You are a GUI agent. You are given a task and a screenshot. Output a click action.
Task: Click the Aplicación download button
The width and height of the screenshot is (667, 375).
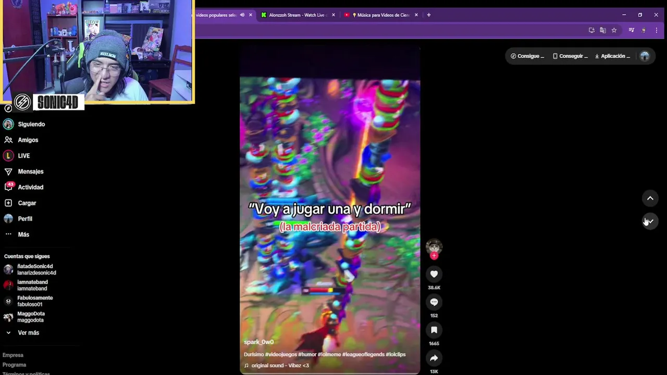(x=612, y=56)
